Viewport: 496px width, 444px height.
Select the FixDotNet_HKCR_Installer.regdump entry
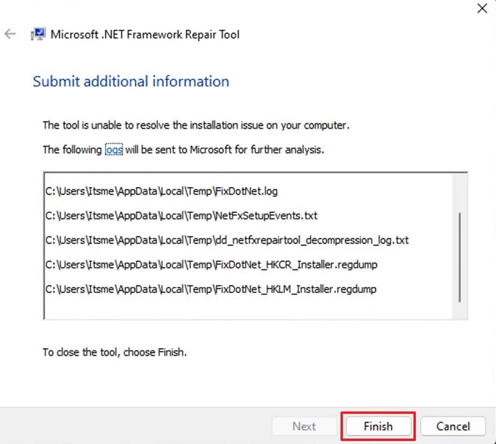click(x=210, y=264)
